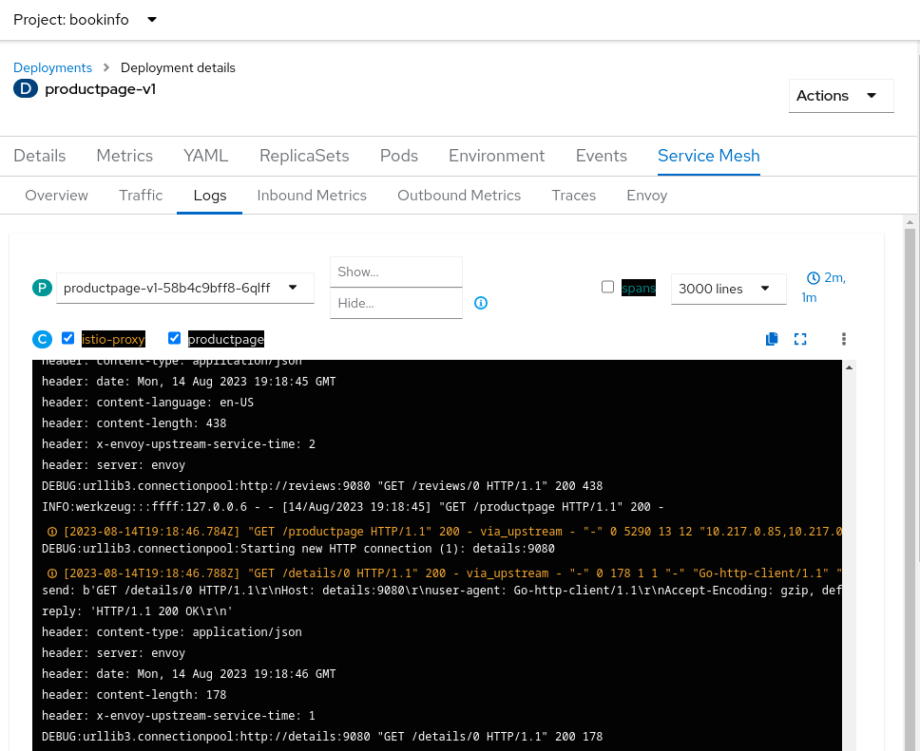920x751 pixels.
Task: Open the YAML tab
Action: coord(206,156)
